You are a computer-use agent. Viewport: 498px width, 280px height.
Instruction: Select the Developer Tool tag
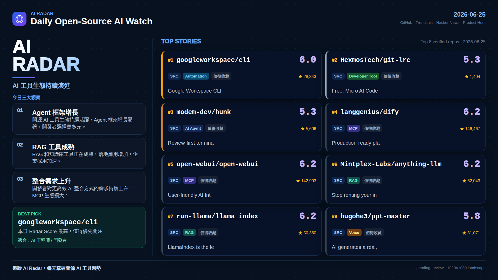click(x=363, y=76)
